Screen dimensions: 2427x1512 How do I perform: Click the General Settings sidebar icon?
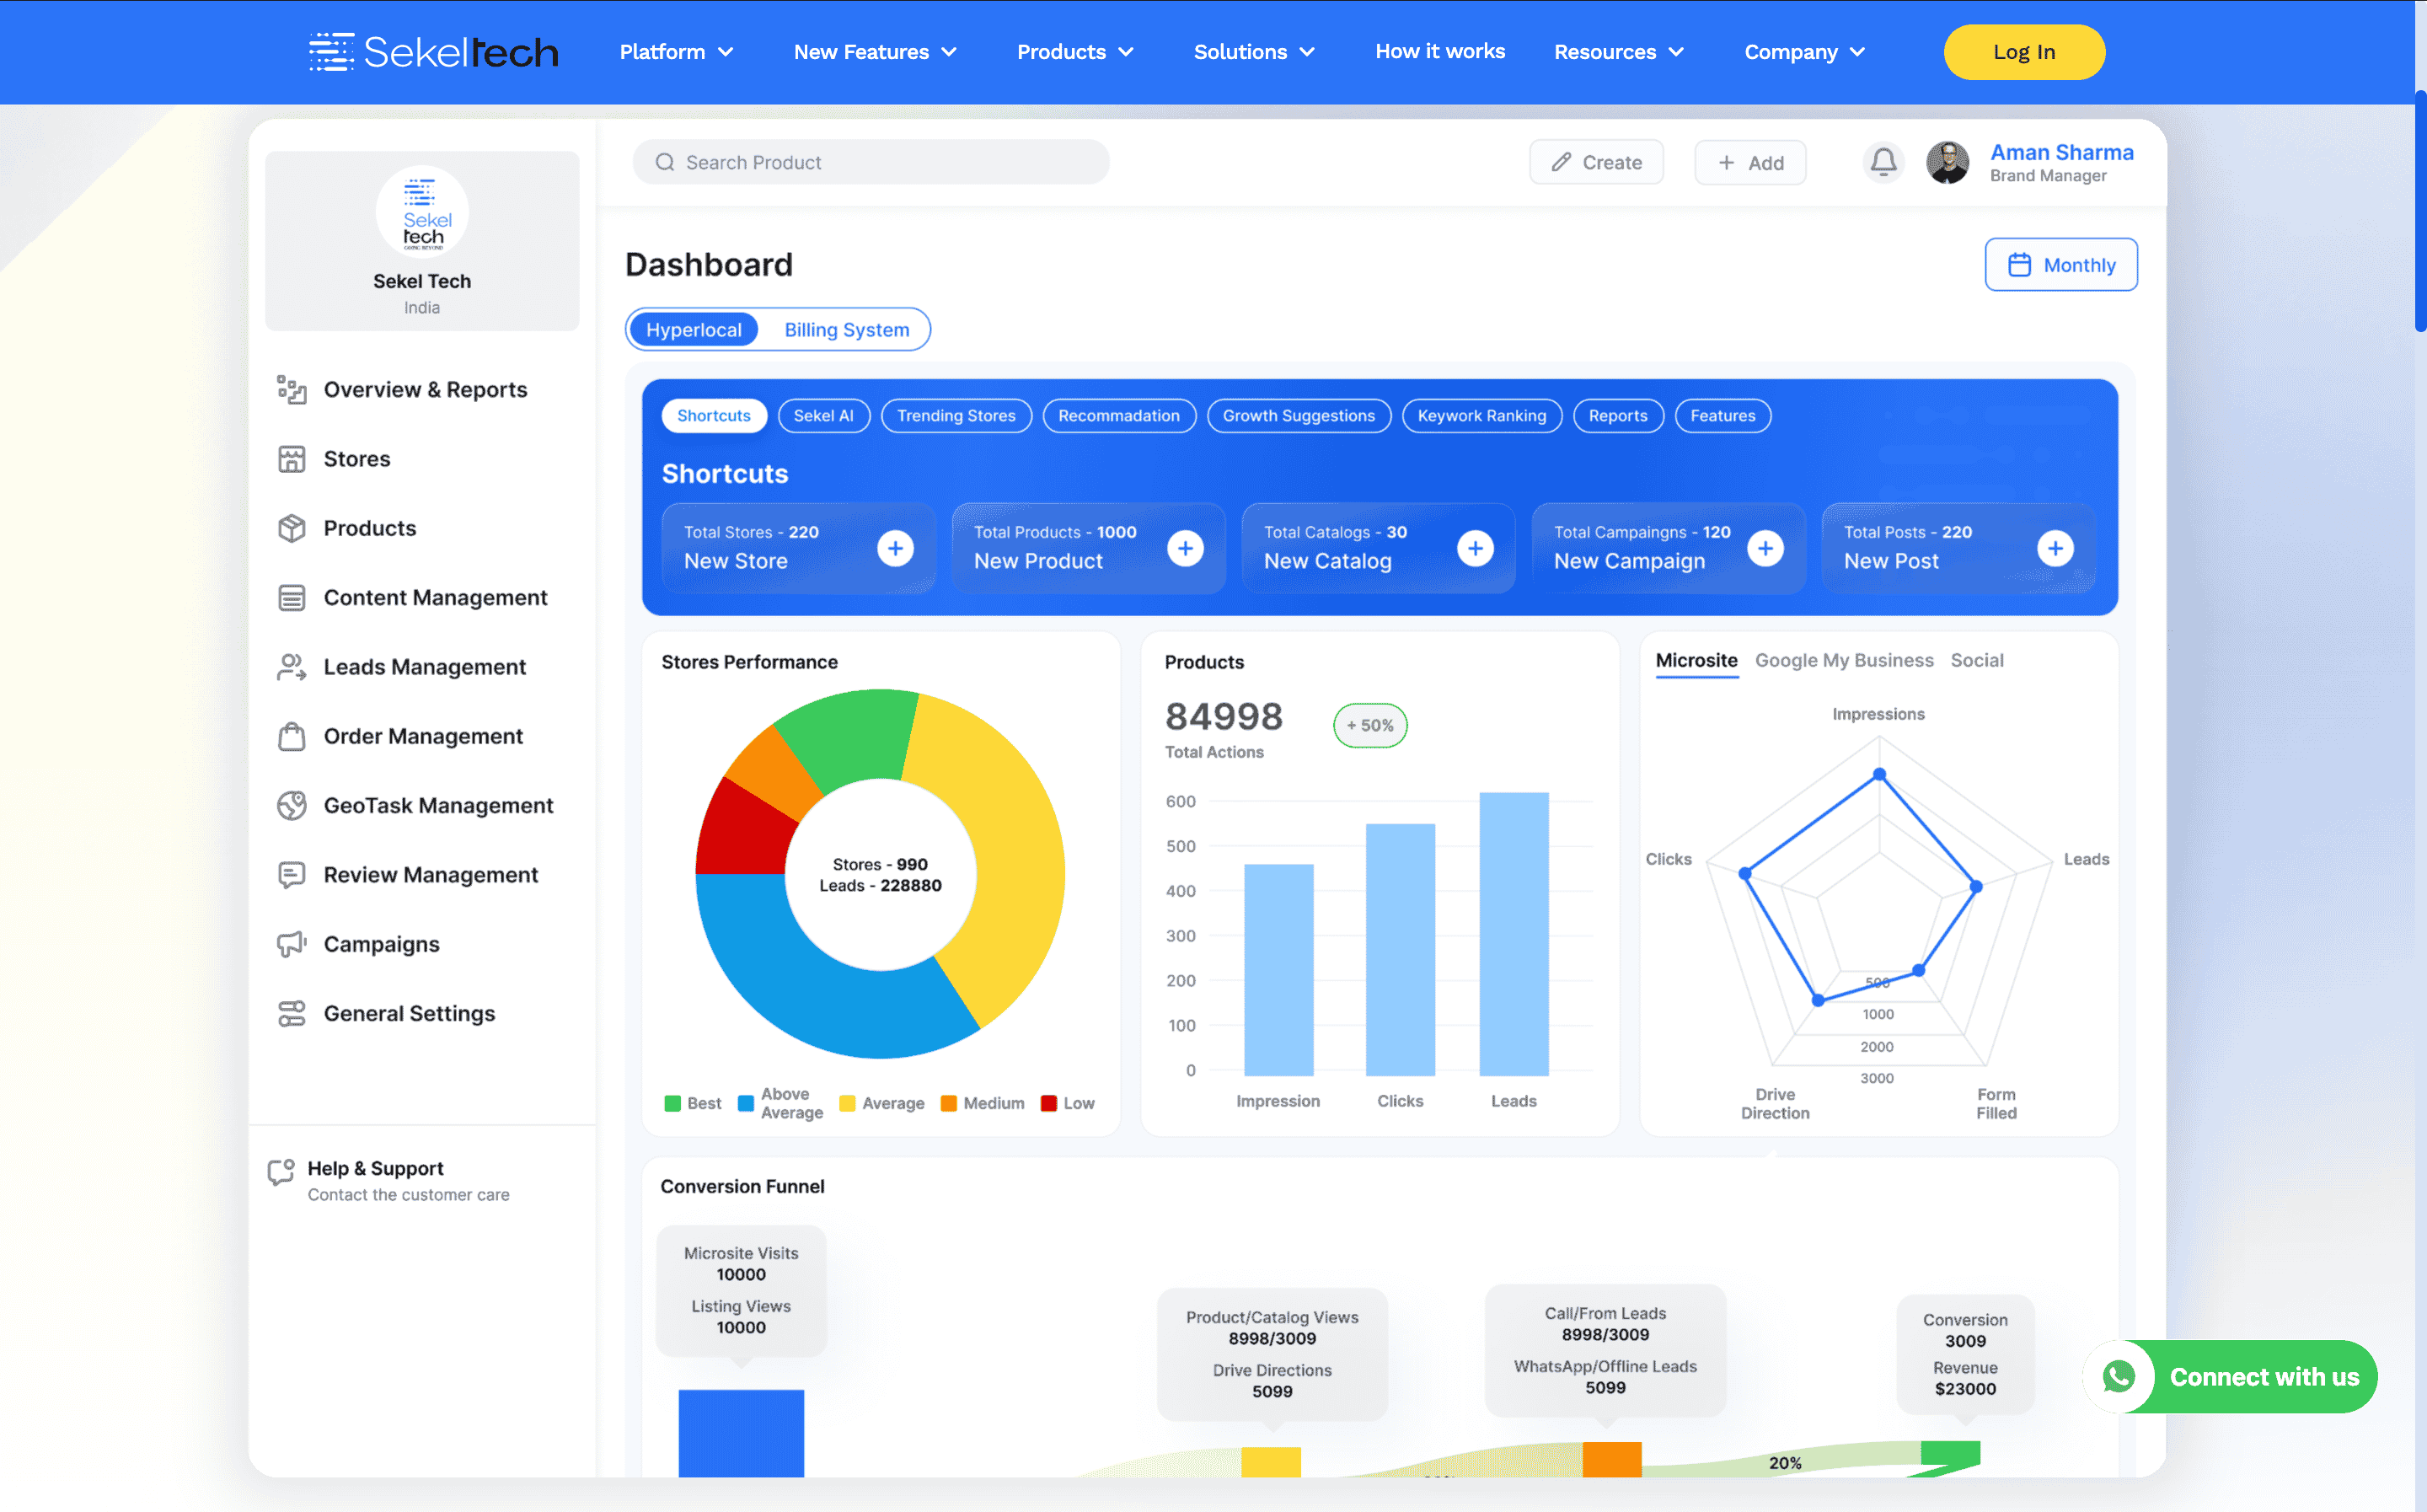coord(292,1014)
